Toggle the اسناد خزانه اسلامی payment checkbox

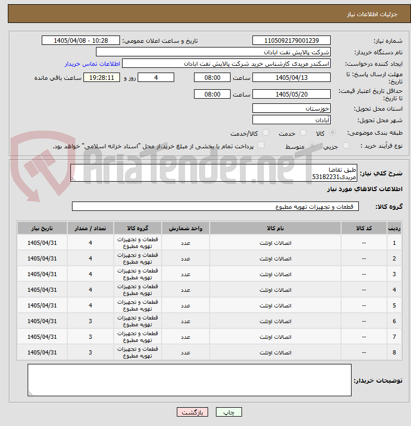[261, 145]
